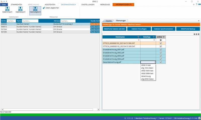This screenshot has height=120, width=201.
Task: Select customer row 501564
Action: 50,29
